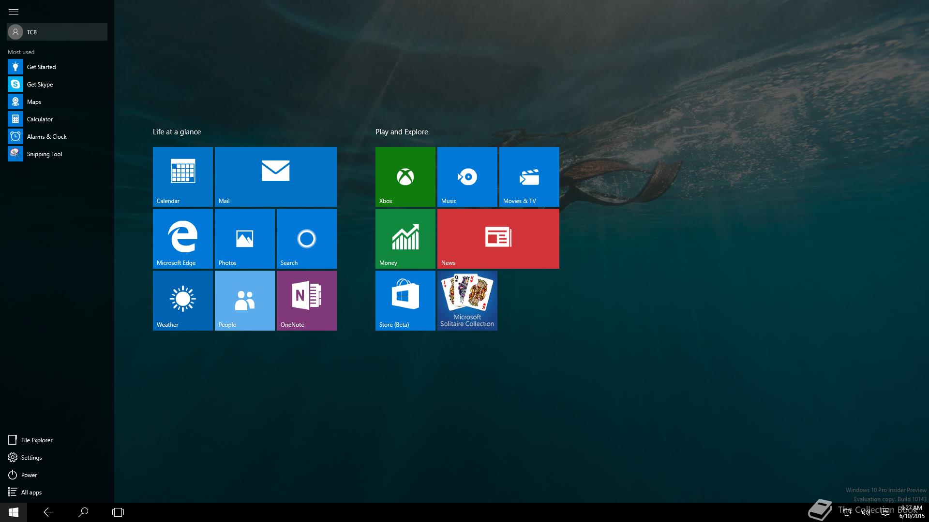Screen dimensions: 929x522
Task: Open the Photos tile
Action: 245,239
